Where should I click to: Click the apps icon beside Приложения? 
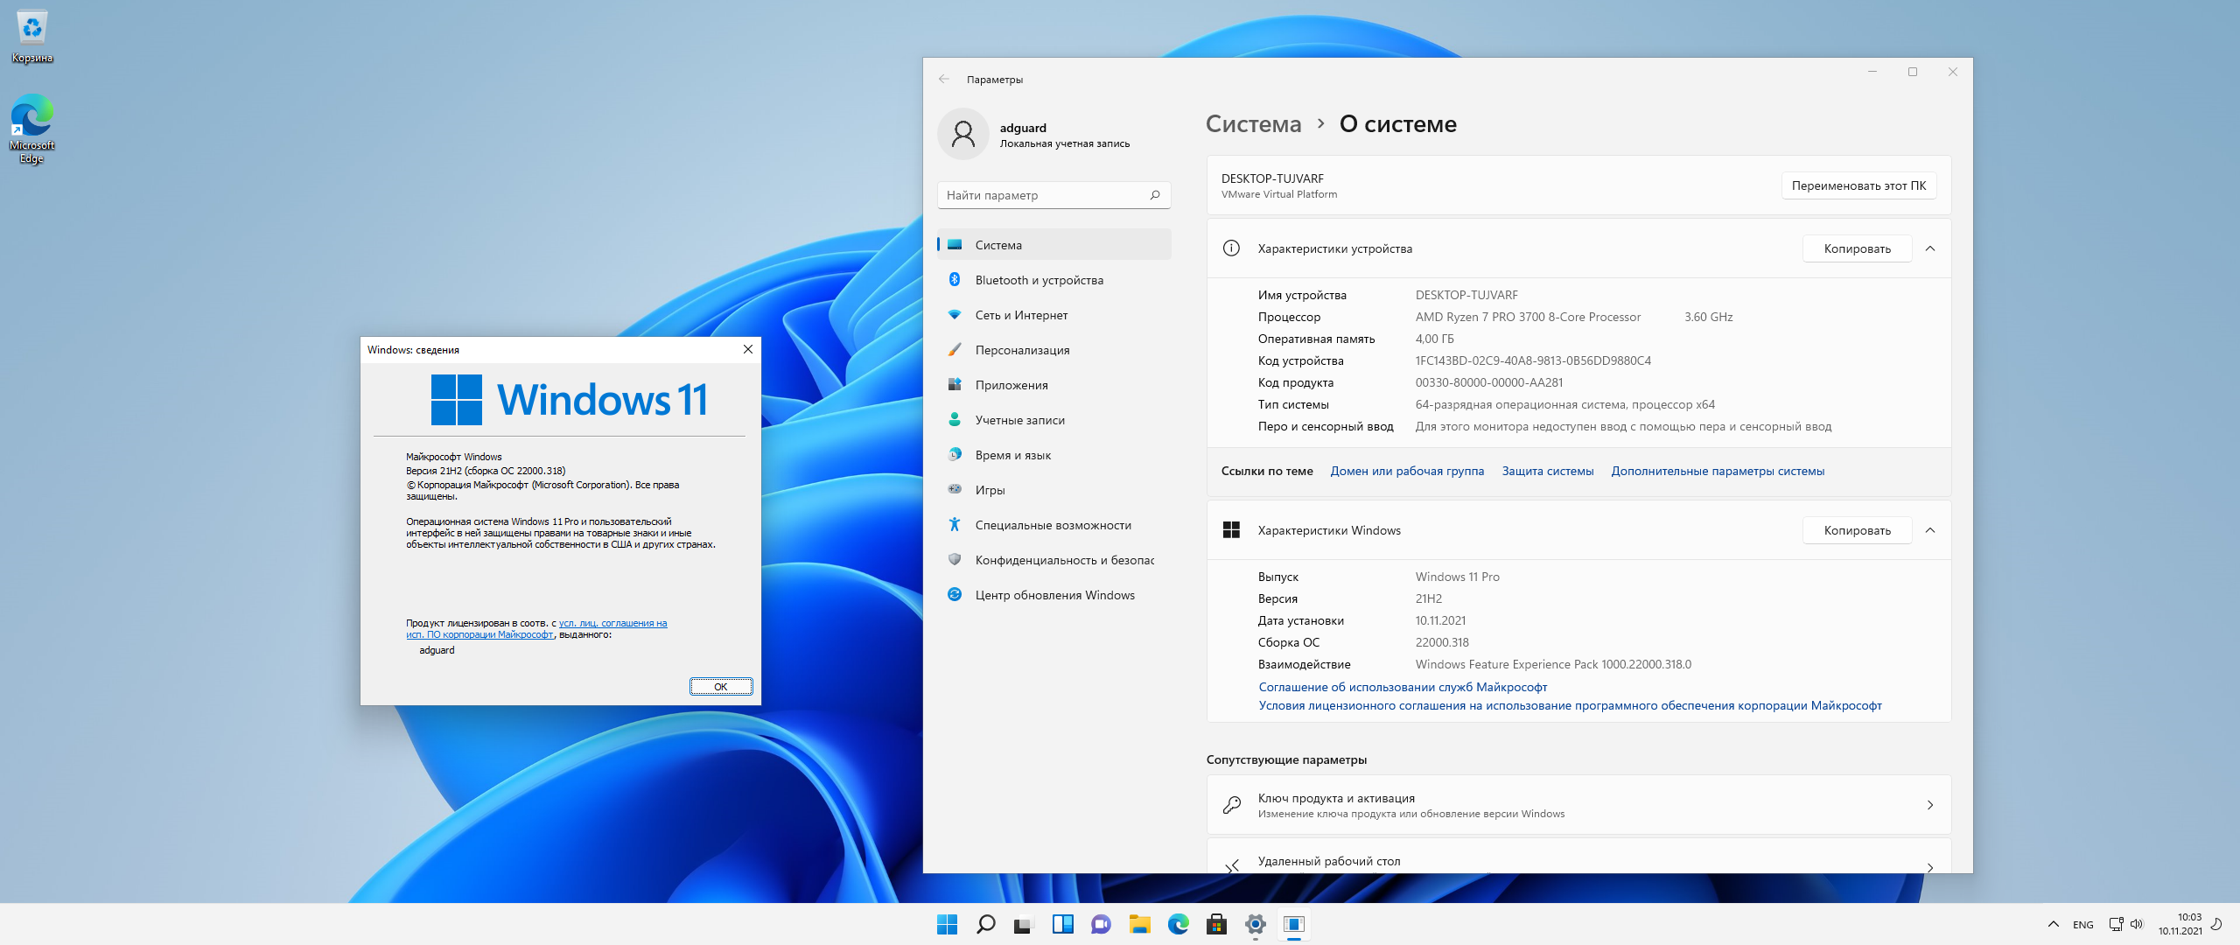tap(955, 385)
